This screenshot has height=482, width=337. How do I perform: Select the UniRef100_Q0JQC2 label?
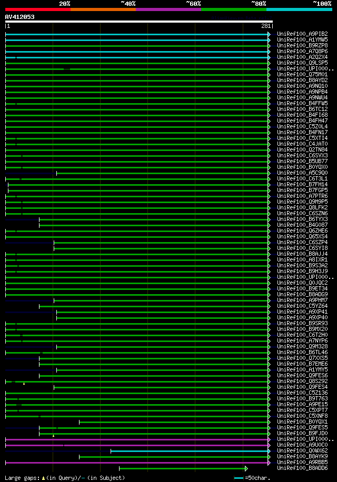[x=302, y=283]
